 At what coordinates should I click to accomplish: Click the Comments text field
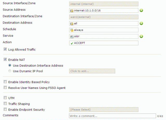pyautogui.click(x=112, y=116)
